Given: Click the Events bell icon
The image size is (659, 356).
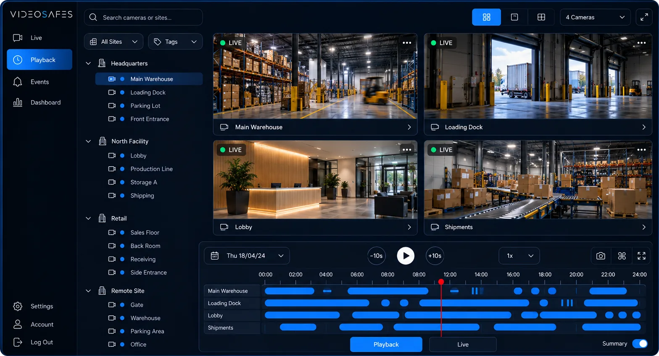Looking at the screenshot, I should pos(18,82).
